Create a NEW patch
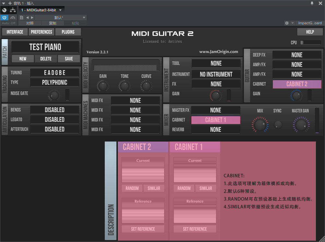Viewport: 325px width, 242px height. [23, 58]
